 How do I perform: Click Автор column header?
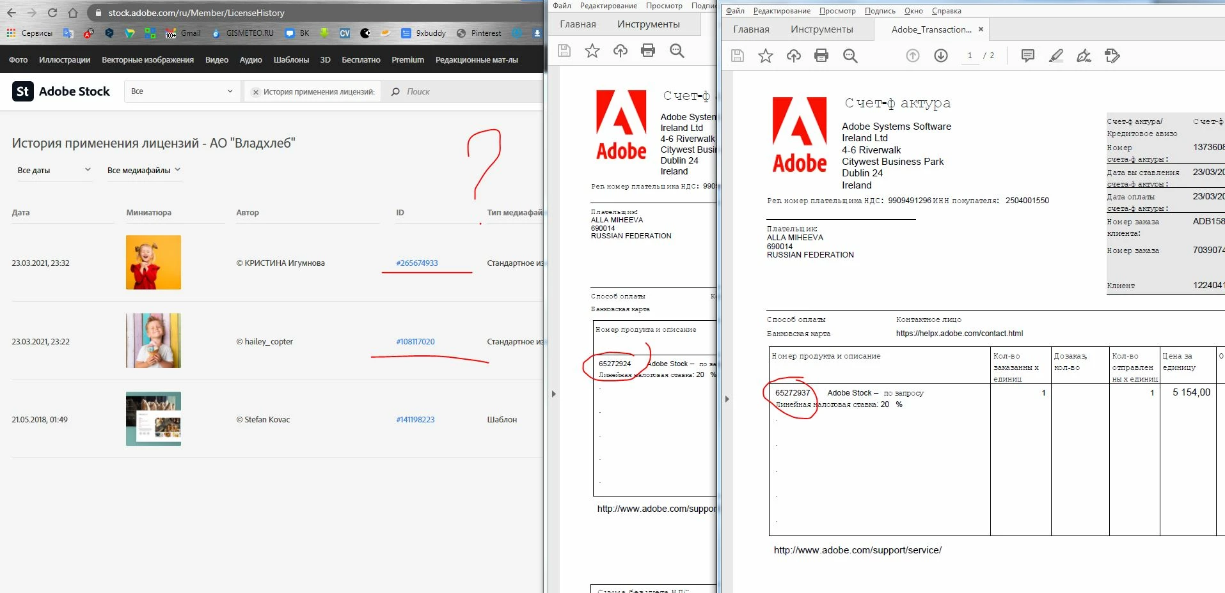pyautogui.click(x=248, y=212)
